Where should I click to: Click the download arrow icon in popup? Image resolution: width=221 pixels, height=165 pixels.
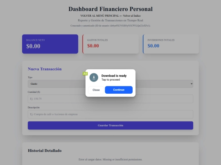pos(94,77)
